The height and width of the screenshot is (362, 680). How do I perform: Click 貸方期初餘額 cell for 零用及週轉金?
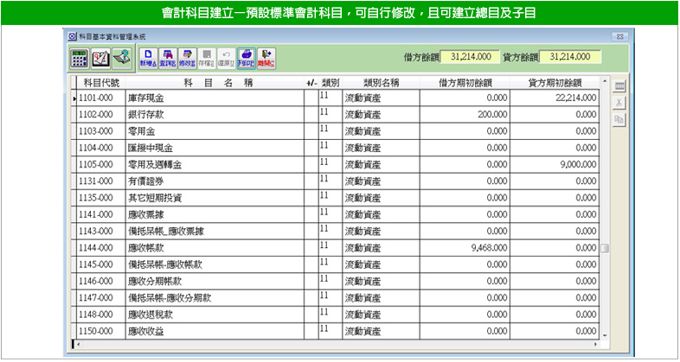[x=555, y=164]
